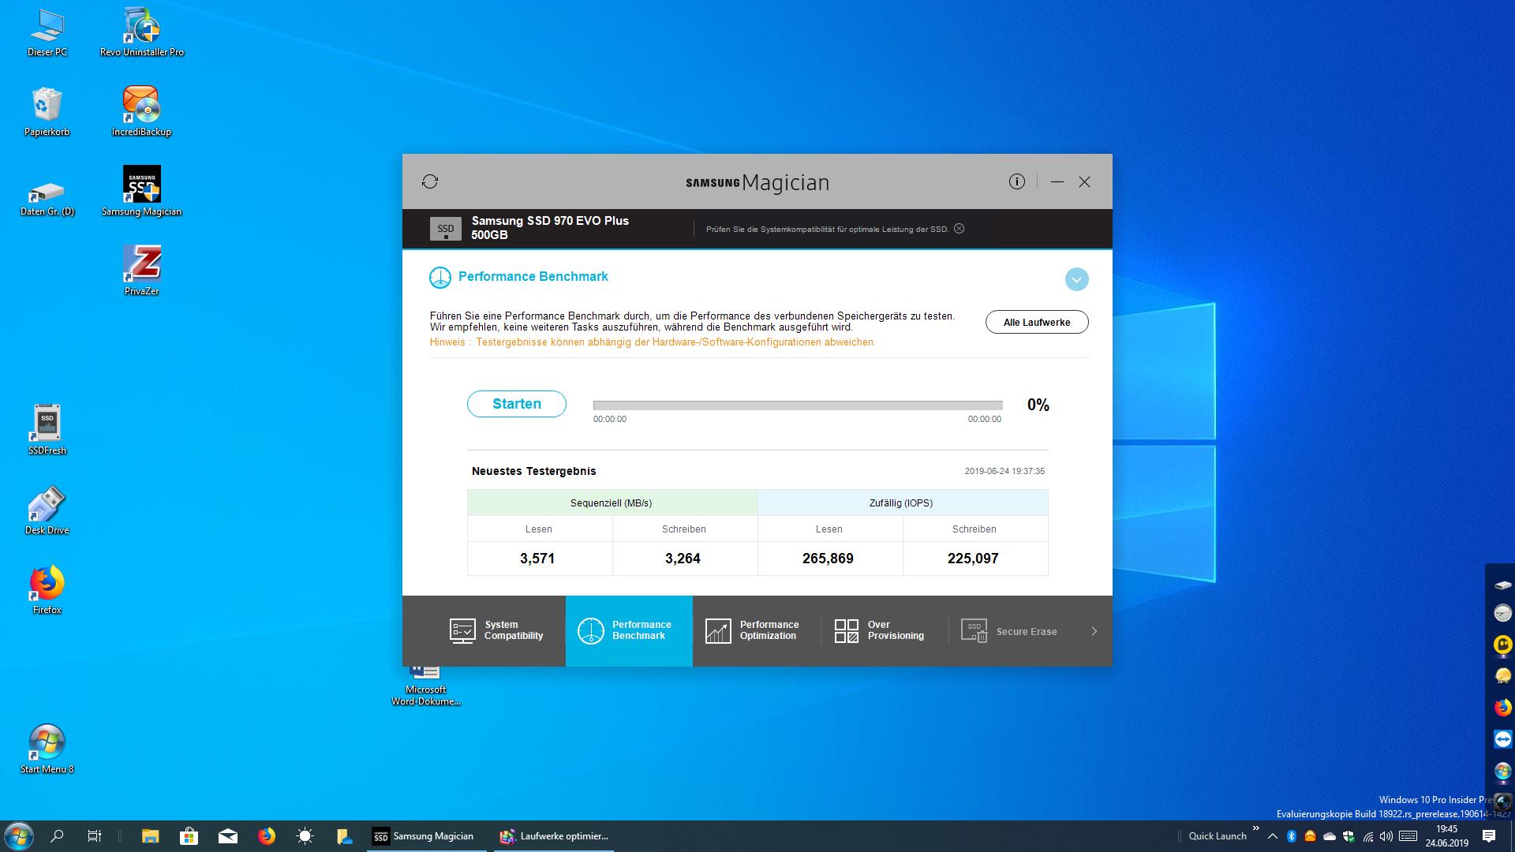Click the benchmark progress bar
Screen dimensions: 1515x852
797,405
